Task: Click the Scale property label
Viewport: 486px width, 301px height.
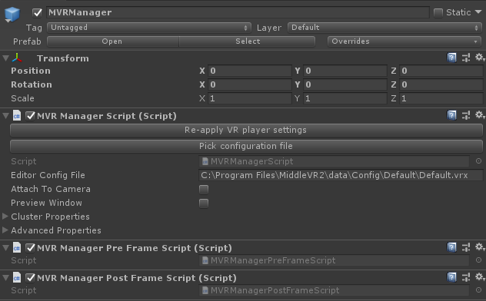Action: [x=22, y=98]
